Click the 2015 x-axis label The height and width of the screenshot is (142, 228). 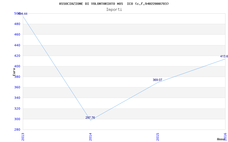(x=158, y=137)
